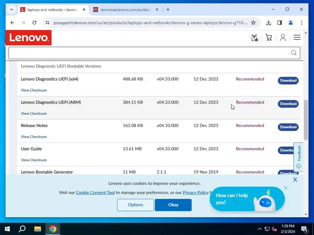View site information icon in address bar

click(x=48, y=23)
